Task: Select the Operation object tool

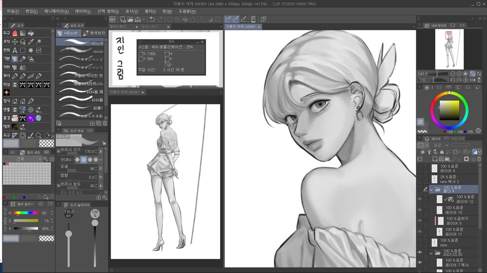Action: 23,41
